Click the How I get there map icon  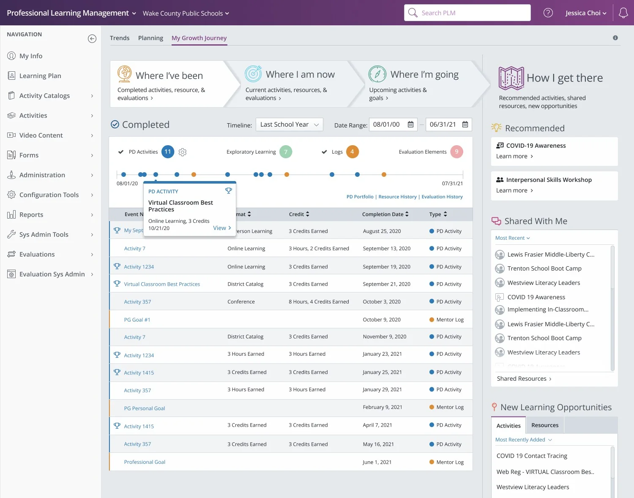tap(511, 78)
